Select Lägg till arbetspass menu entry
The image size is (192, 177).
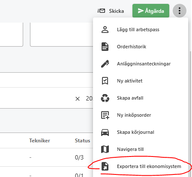coord(141,29)
